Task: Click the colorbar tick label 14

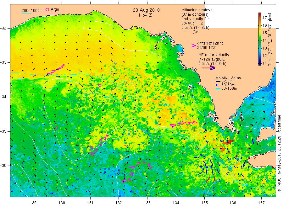Action: pyautogui.click(x=264, y=40)
